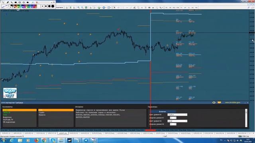Pick the black color in drawing palette
Image resolution: width=255 pixels, height=143 pixels.
pos(12,6)
